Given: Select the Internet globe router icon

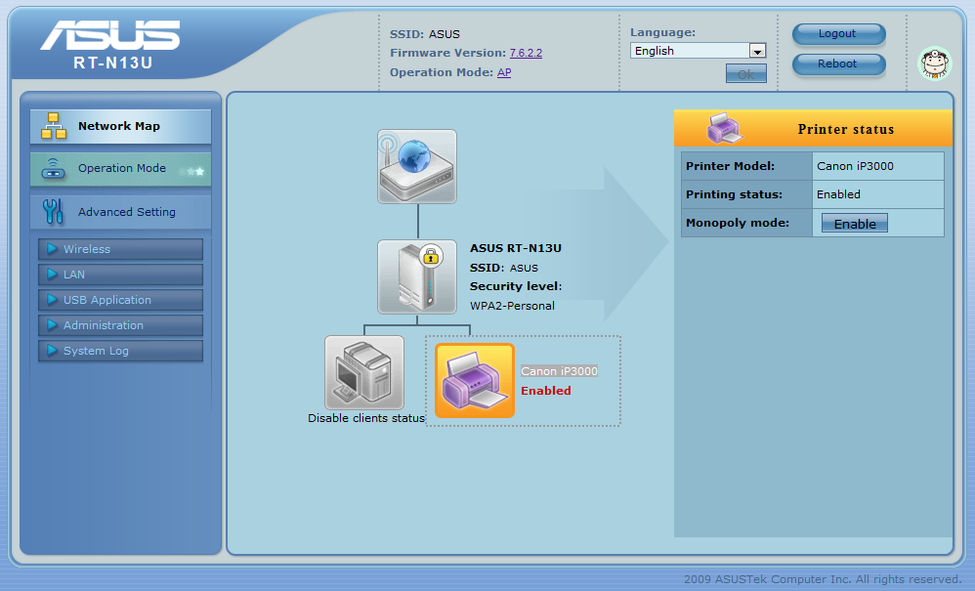Looking at the screenshot, I should click(417, 166).
